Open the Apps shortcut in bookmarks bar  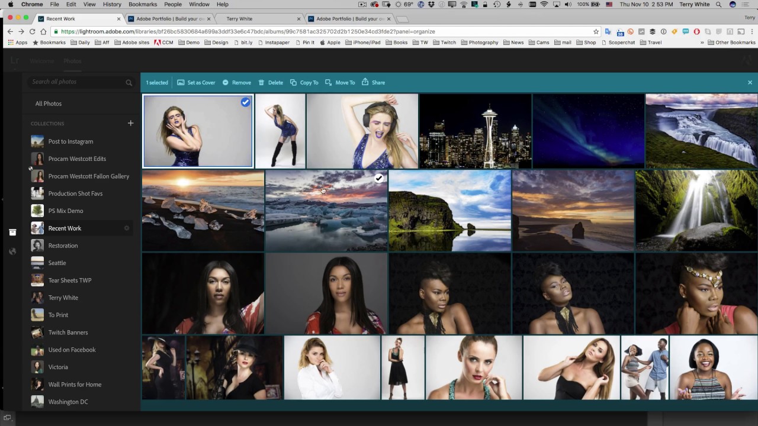tap(18, 43)
